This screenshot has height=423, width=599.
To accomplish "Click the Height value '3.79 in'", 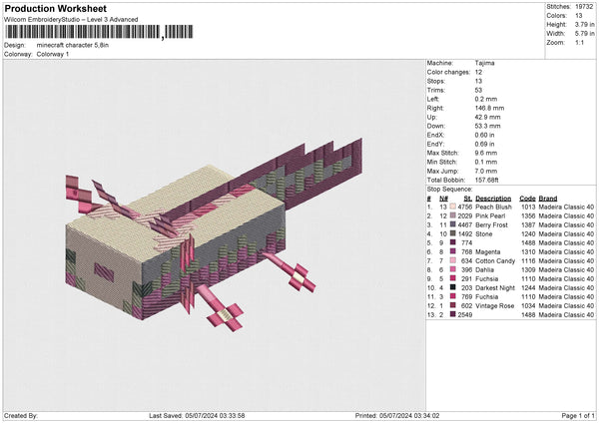I will coord(584,24).
